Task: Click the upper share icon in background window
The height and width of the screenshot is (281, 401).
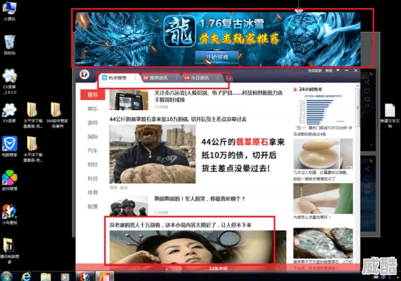Action: click(x=367, y=82)
